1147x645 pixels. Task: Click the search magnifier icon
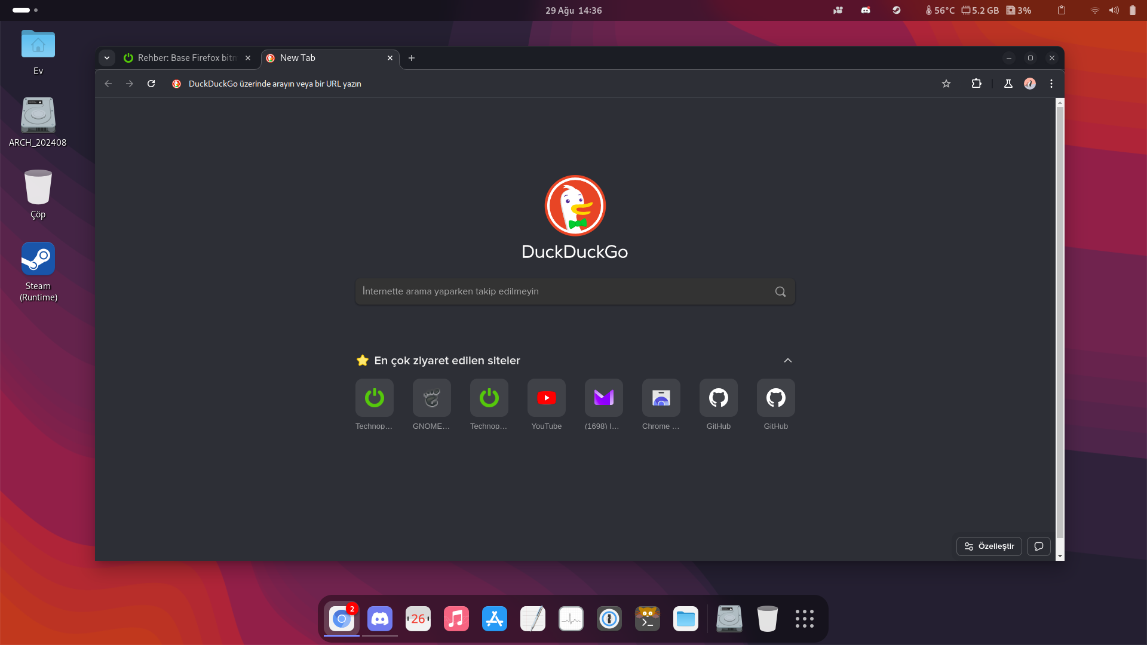coord(780,291)
